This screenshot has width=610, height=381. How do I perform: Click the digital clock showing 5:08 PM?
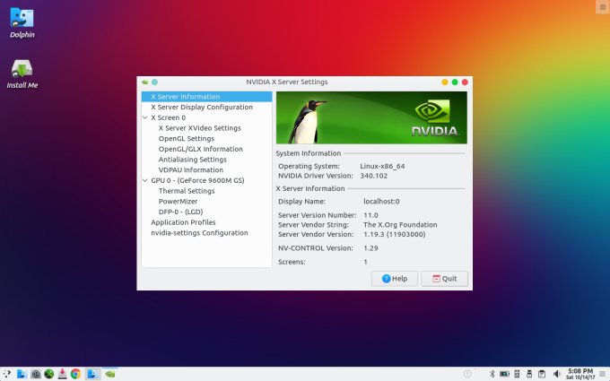pyautogui.click(x=580, y=374)
